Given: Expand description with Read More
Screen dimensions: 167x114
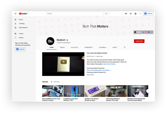Looking at the screenshot, I should pyautogui.click(x=90, y=75).
